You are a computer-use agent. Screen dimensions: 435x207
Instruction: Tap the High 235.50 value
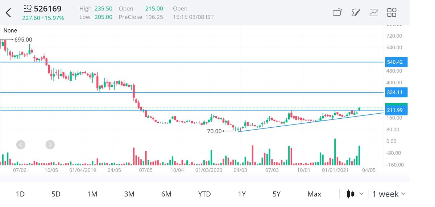[96, 9]
